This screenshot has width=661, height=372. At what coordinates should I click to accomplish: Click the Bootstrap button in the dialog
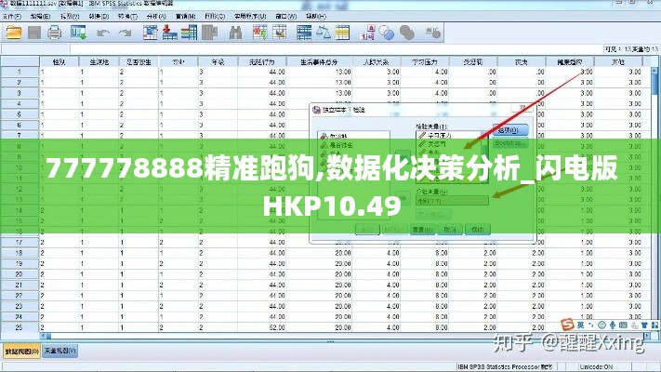click(x=510, y=143)
